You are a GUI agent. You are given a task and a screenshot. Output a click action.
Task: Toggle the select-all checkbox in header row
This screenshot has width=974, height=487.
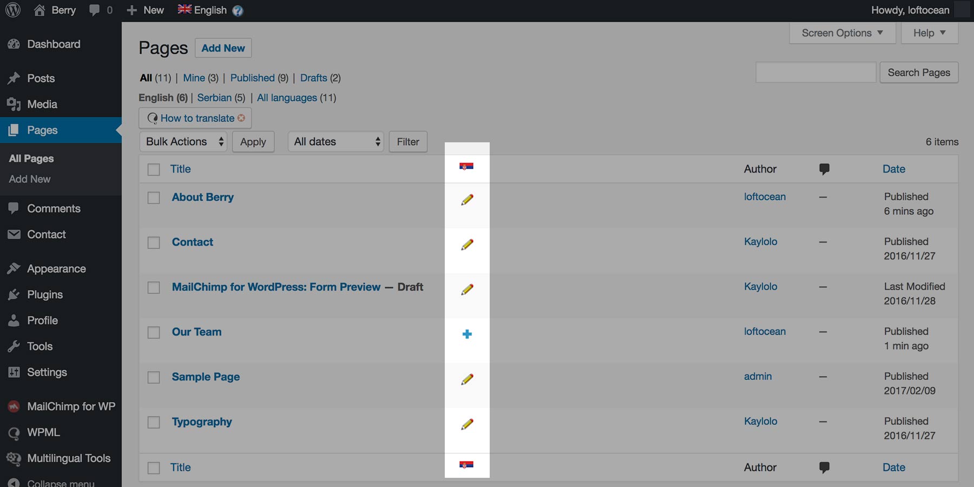click(154, 170)
